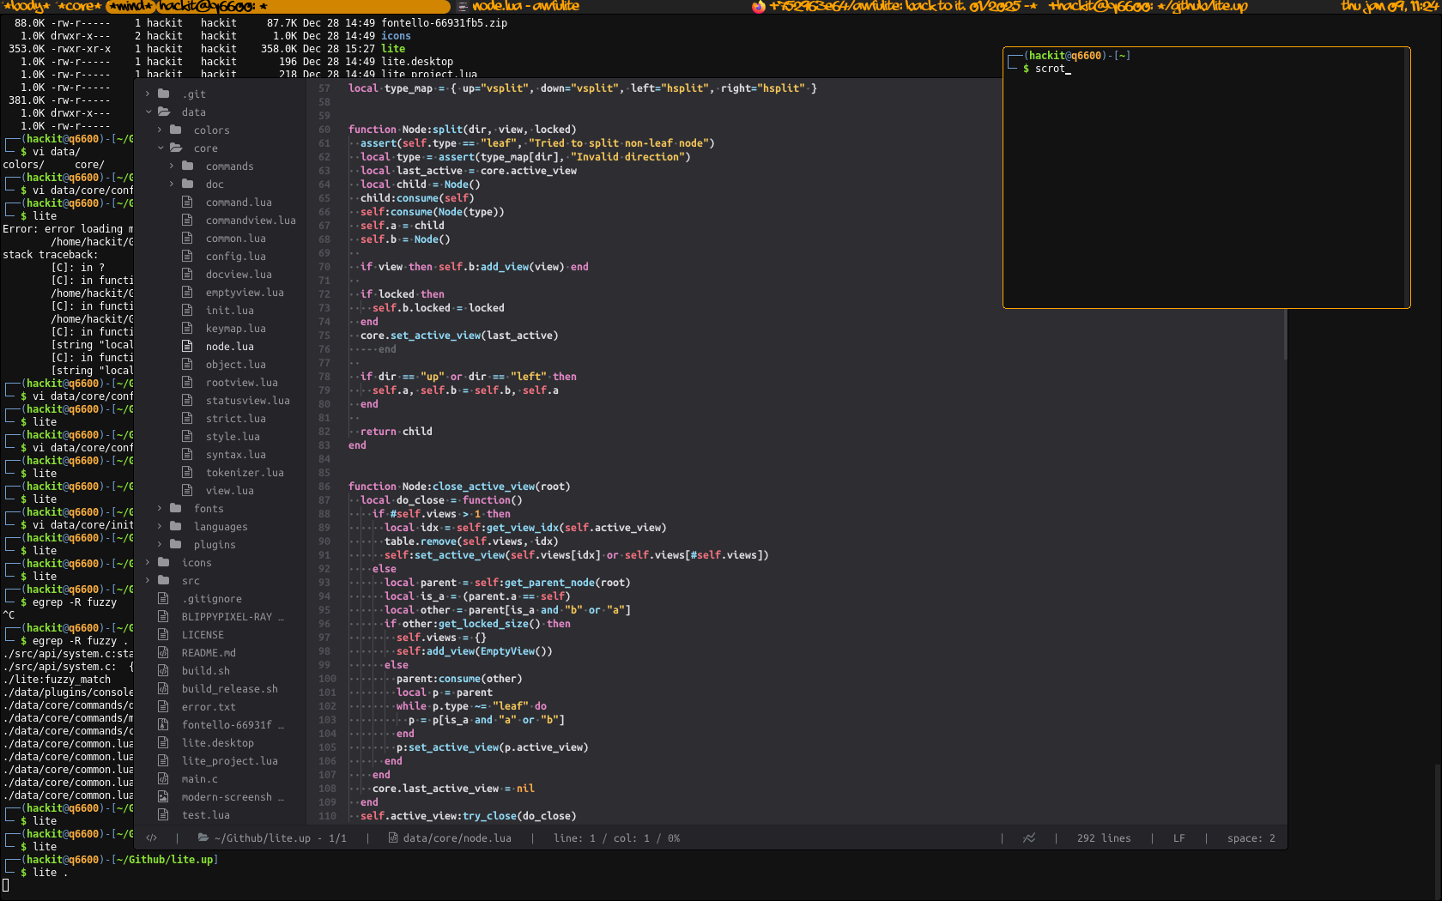Click the icon beside build.sh
The height and width of the screenshot is (901, 1442).
pos(163,671)
